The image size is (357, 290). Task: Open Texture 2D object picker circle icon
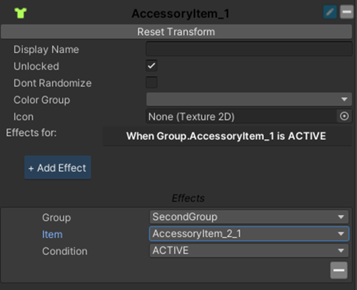click(344, 116)
